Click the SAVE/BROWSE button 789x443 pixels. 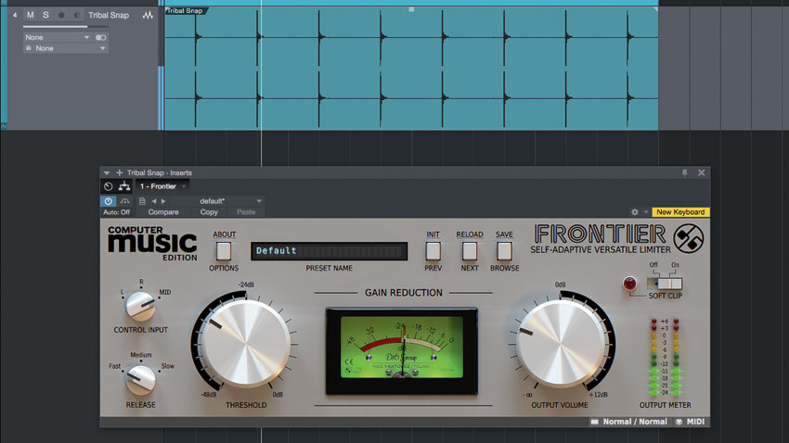[x=504, y=251]
